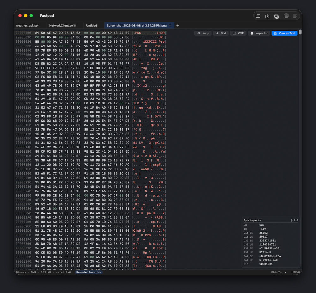This screenshot has width=316, height=293.
Task: Click the 583 KB file size status
Action: [46, 272]
